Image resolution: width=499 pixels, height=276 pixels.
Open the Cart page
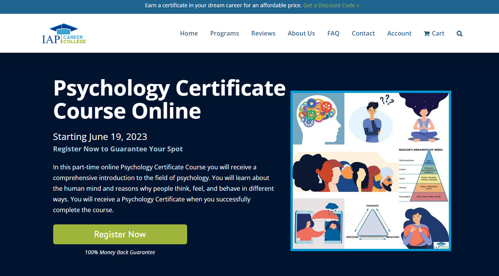pyautogui.click(x=434, y=33)
